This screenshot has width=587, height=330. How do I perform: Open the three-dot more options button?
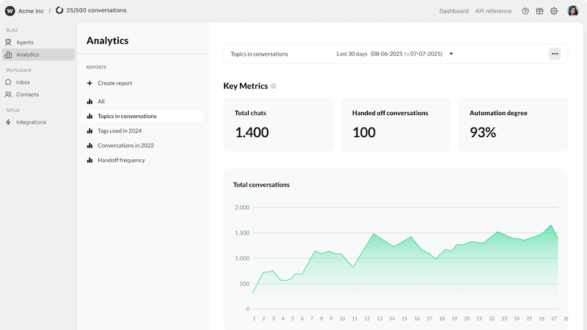click(x=555, y=54)
